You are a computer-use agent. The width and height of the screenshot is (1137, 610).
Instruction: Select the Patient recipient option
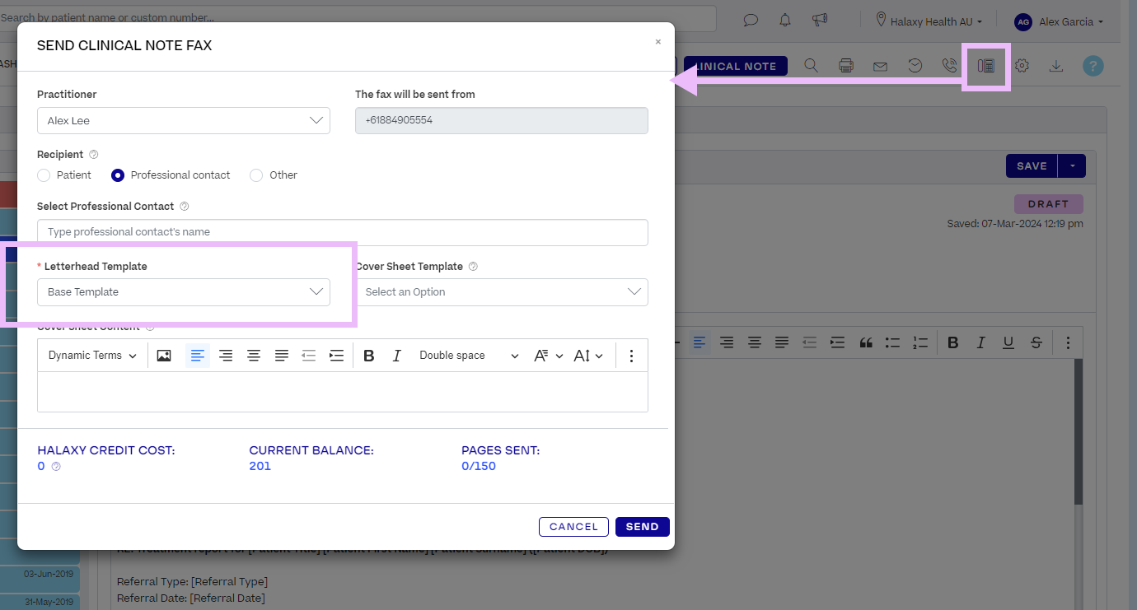click(44, 175)
